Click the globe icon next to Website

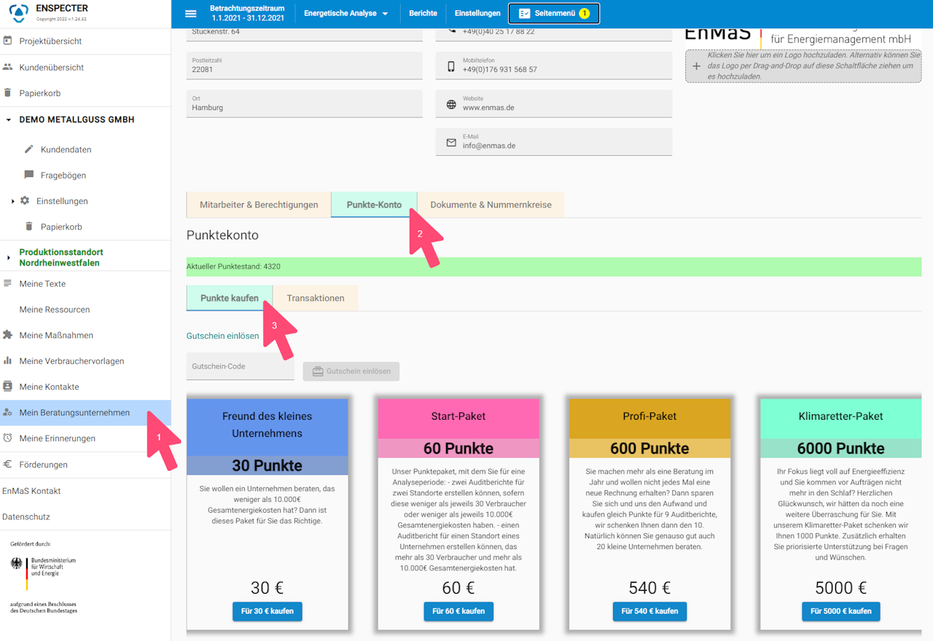451,104
